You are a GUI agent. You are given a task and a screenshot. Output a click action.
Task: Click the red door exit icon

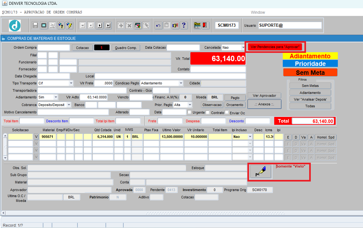205,25
